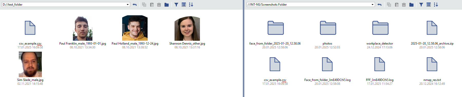Select the Shannon Dennis_other.jpg thumbnail

187,28
